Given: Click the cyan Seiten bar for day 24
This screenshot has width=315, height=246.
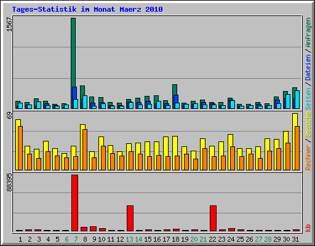Looking at the screenshot, I should tap(233, 105).
